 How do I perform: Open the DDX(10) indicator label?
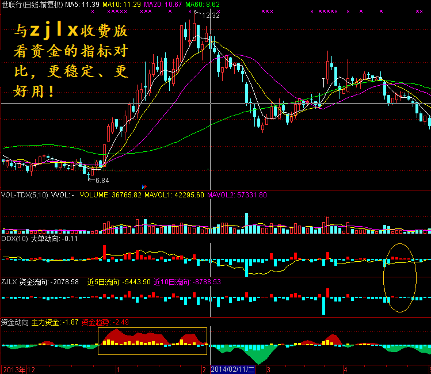point(14,239)
